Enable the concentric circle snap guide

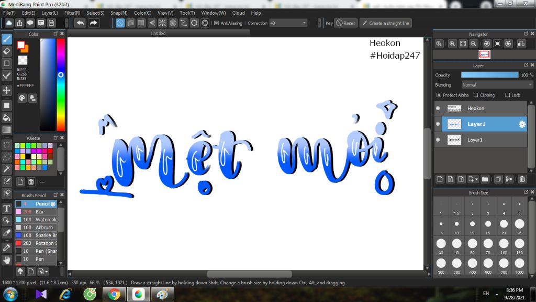(x=173, y=23)
